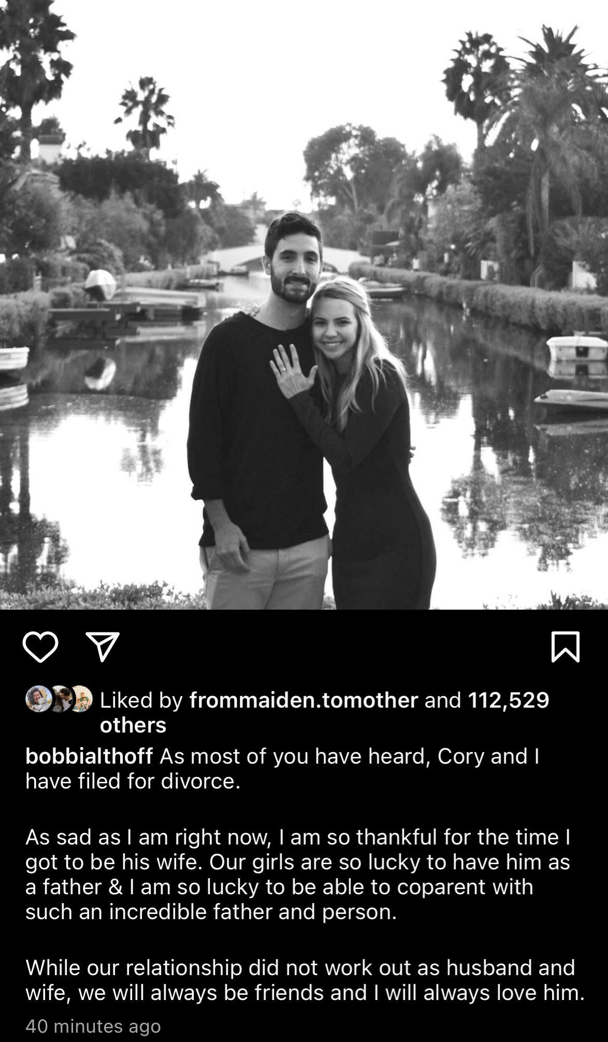This screenshot has height=1042, width=608.
Task: Open the second liker's profile avatar
Action: coord(60,699)
